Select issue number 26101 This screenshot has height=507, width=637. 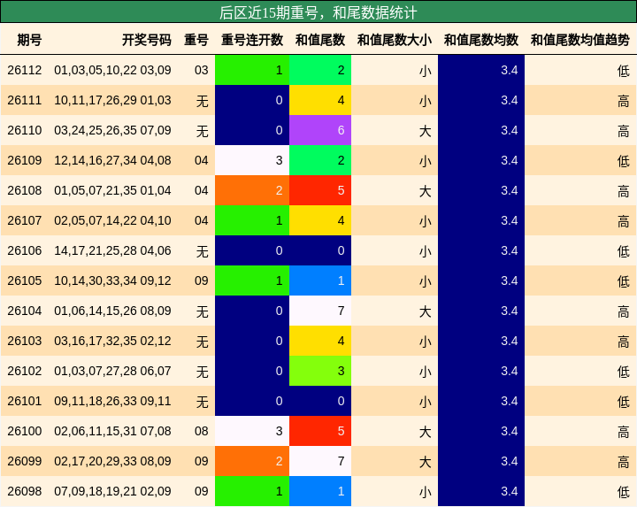click(x=25, y=401)
